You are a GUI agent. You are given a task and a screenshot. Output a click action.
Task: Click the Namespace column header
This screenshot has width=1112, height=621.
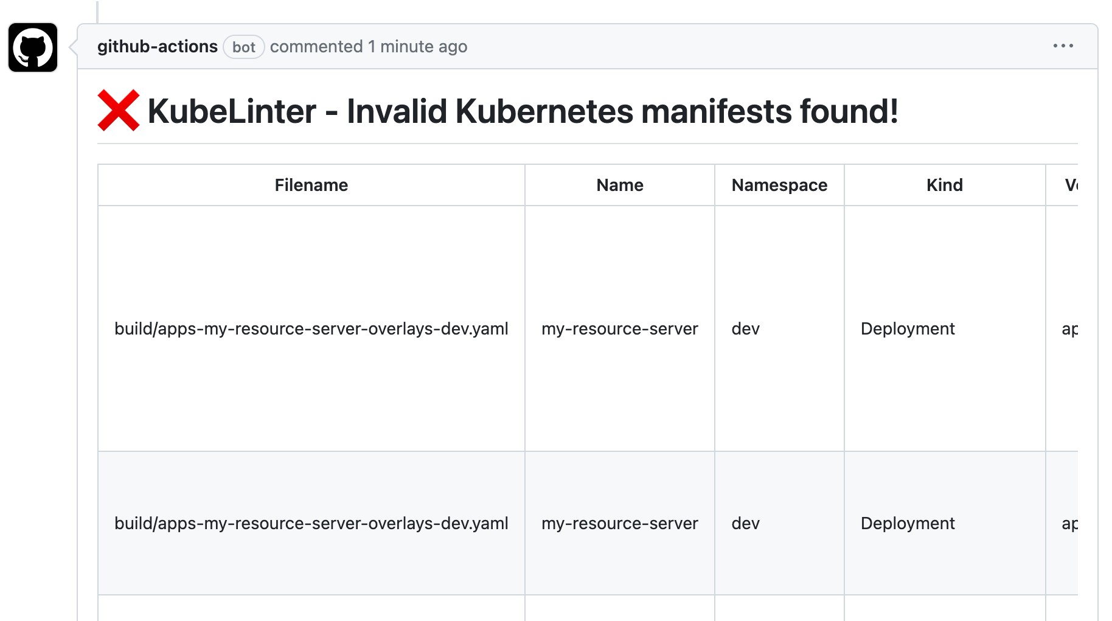779,185
